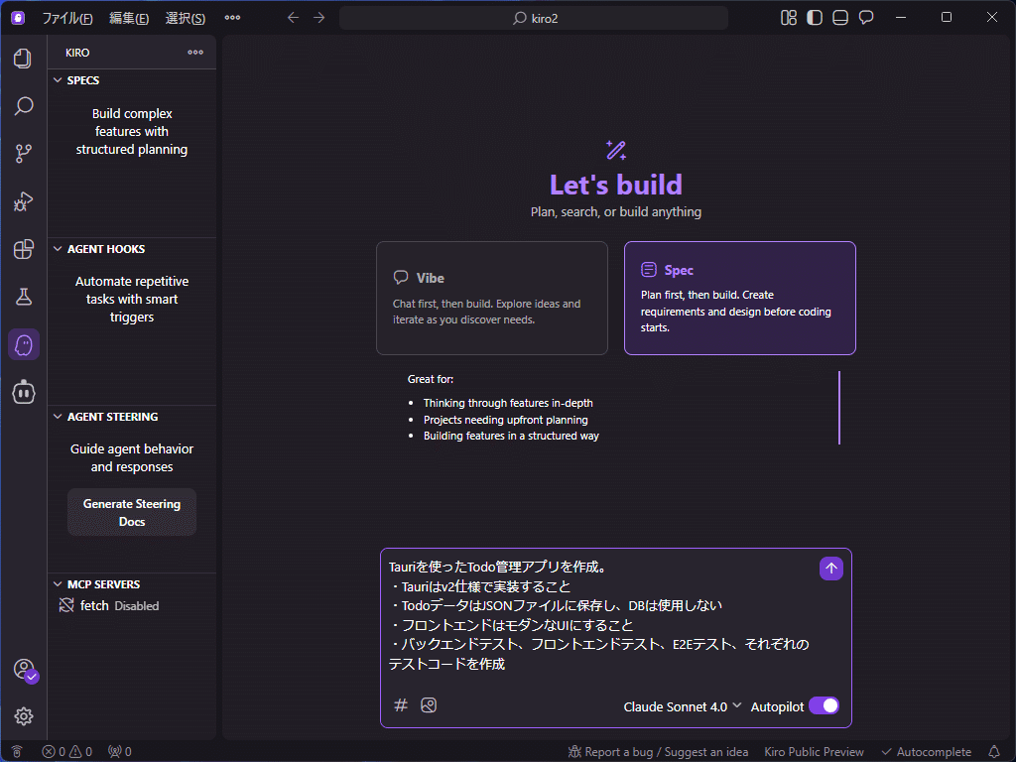Image resolution: width=1016 pixels, height=762 pixels.
Task: Attach an image via the chat image icon
Action: tap(428, 704)
